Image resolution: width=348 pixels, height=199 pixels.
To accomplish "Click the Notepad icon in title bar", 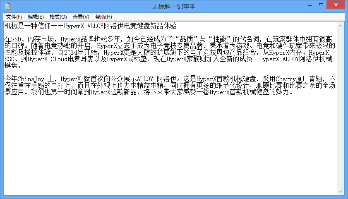I will pyautogui.click(x=8, y=6).
